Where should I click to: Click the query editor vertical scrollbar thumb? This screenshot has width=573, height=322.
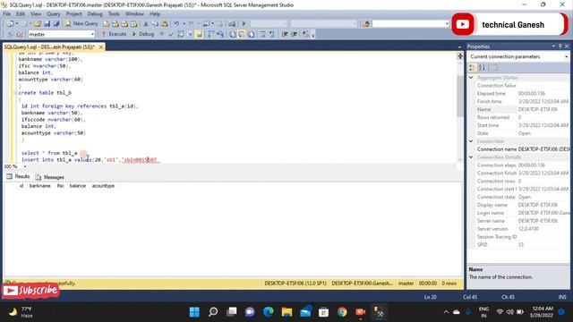tap(460, 96)
